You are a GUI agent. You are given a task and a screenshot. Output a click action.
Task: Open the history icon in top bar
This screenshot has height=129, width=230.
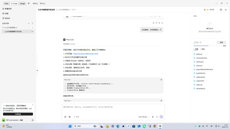(x=221, y=10)
